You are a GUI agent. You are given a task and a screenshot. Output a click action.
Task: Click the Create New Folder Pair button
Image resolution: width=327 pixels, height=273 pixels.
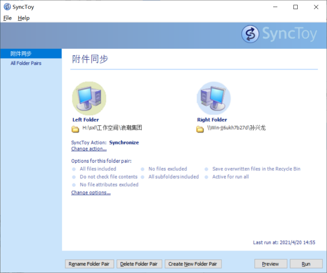(x=193, y=264)
